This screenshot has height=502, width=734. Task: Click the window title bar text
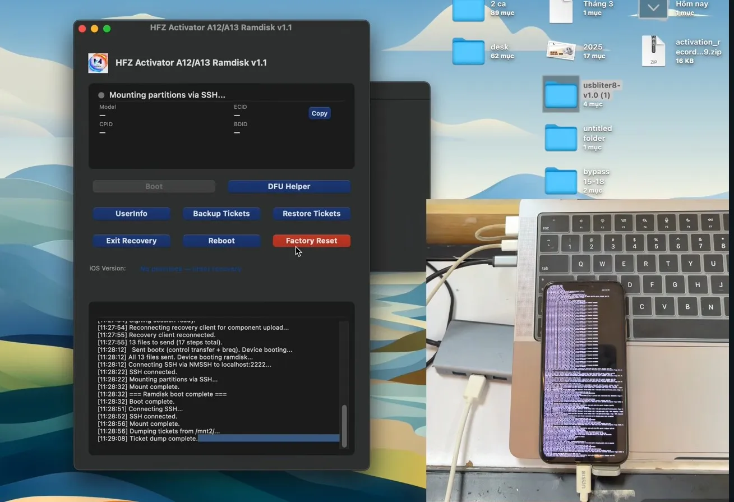[x=221, y=27]
